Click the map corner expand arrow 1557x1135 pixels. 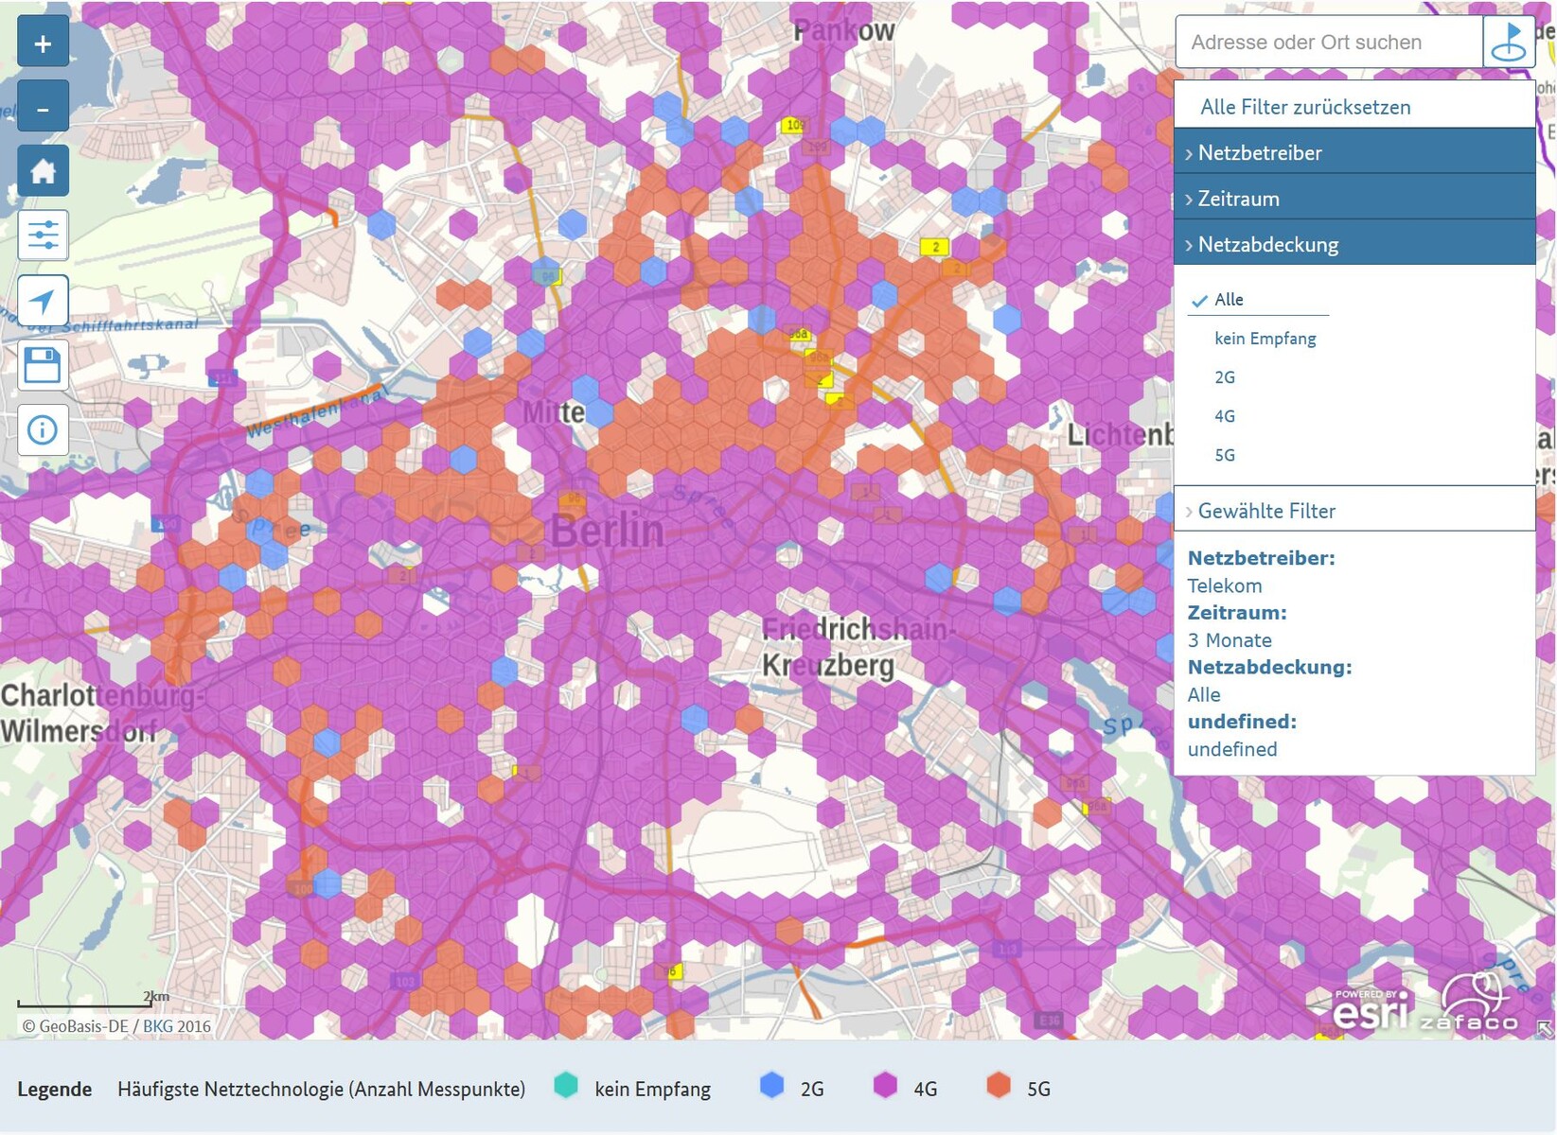pos(1545,1028)
